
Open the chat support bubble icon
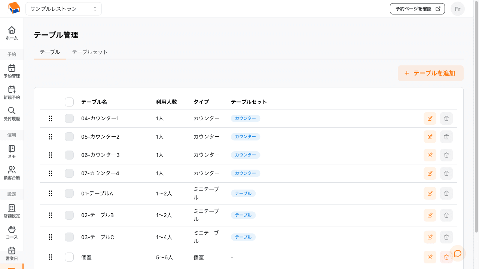(457, 253)
